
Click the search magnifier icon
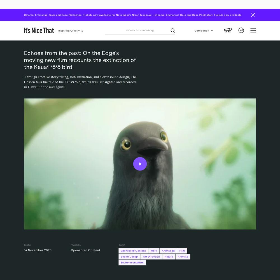[x=173, y=31]
